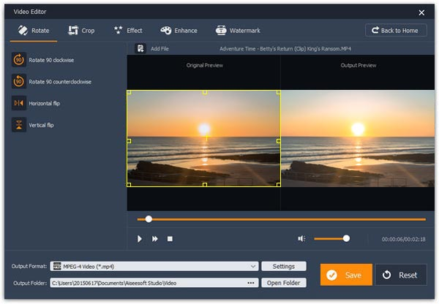Click the Output Folder path field
The image size is (439, 304).
146,283
